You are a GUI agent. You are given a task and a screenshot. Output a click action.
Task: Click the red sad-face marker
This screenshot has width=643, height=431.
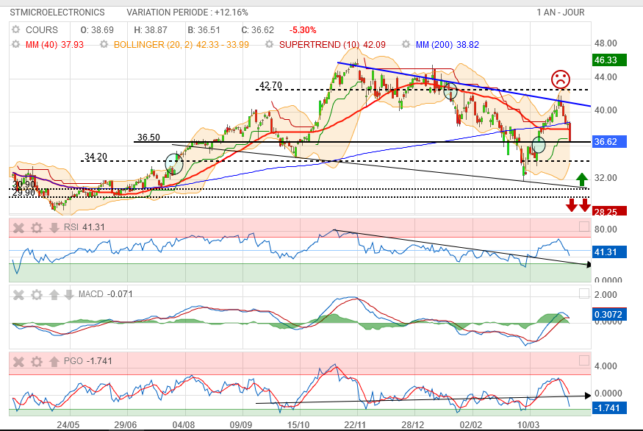pyautogui.click(x=561, y=79)
